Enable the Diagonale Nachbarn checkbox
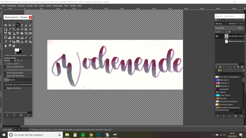This screenshot has width=246, height=138. coord(5,76)
